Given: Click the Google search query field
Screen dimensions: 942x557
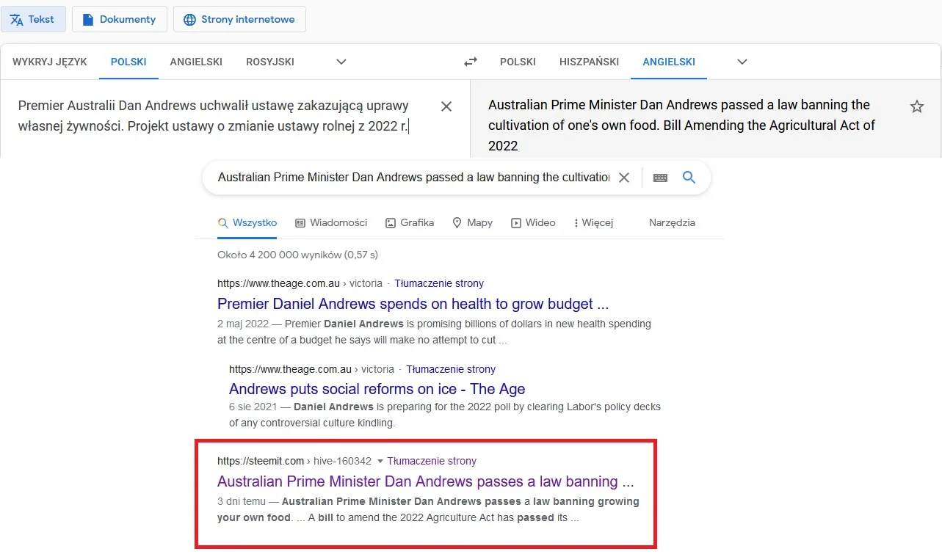Looking at the screenshot, I should [x=413, y=178].
